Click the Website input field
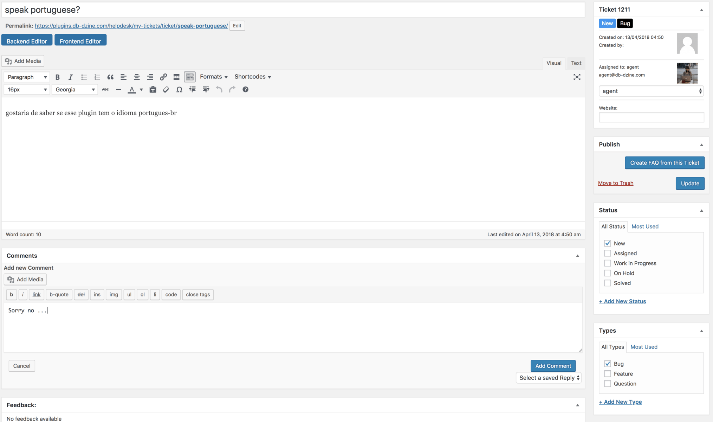 pyautogui.click(x=651, y=117)
